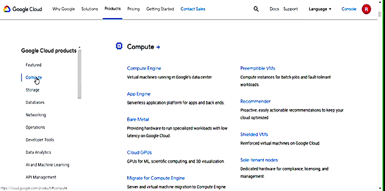Viewport: 385px width, 191px height.
Task: Open the Shielded VMs link
Action: coord(254,134)
